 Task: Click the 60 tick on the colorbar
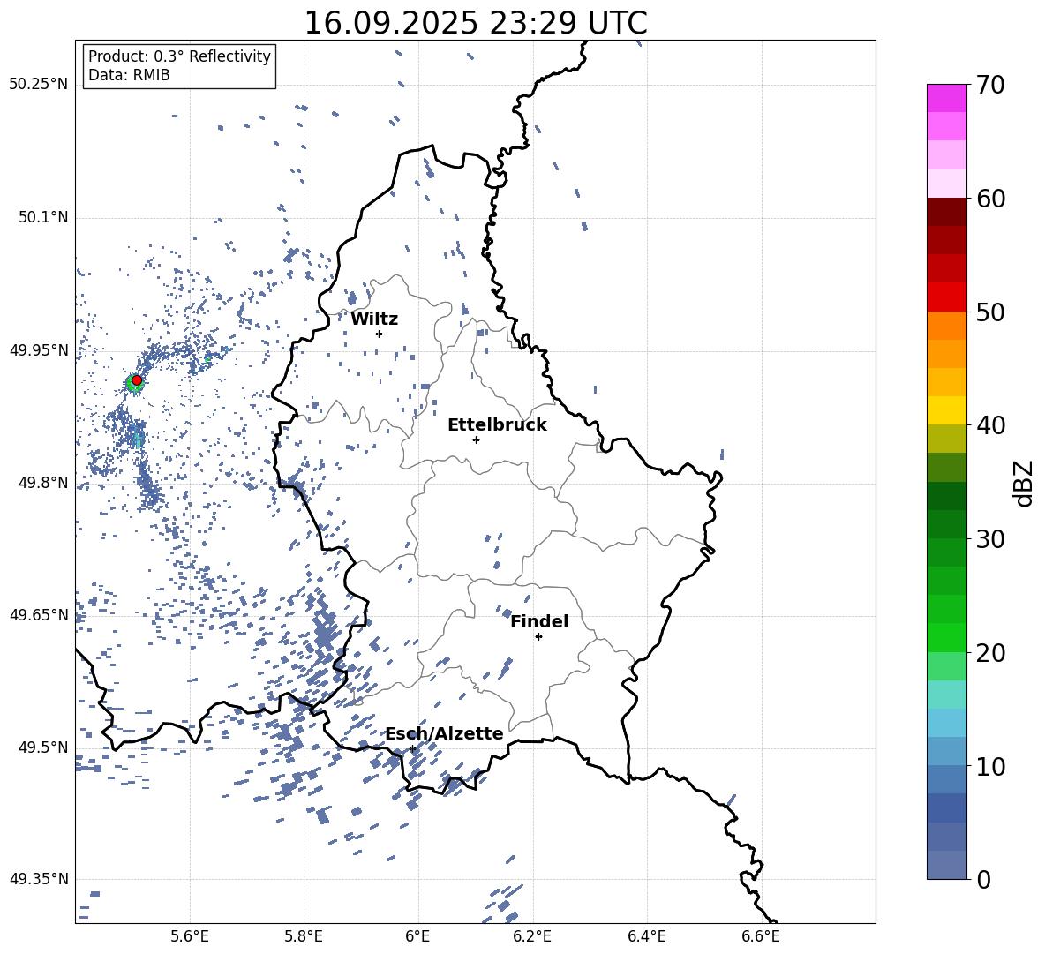click(990, 199)
